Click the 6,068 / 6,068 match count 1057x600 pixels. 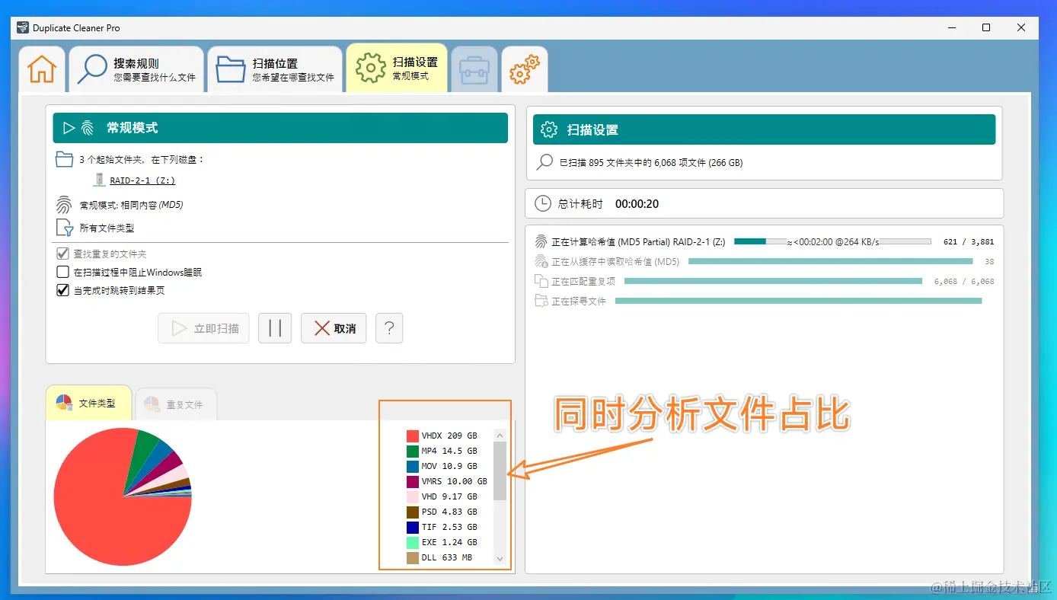click(x=964, y=282)
